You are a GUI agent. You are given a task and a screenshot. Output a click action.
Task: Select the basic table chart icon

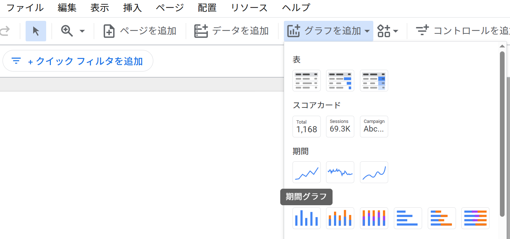(x=306, y=81)
